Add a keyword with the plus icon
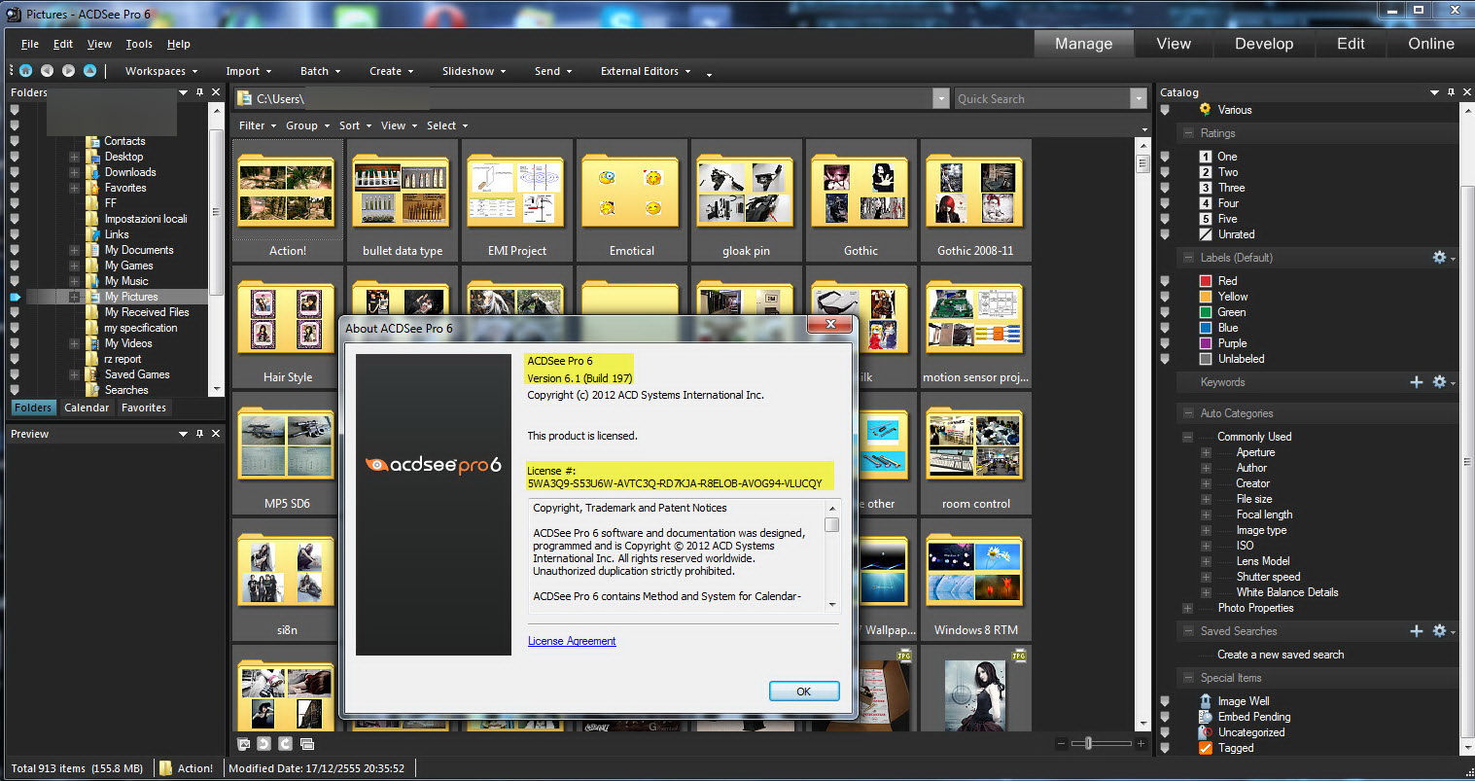The image size is (1475, 781). click(x=1417, y=382)
